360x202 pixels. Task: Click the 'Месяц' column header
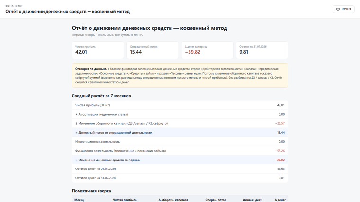(x=79, y=200)
